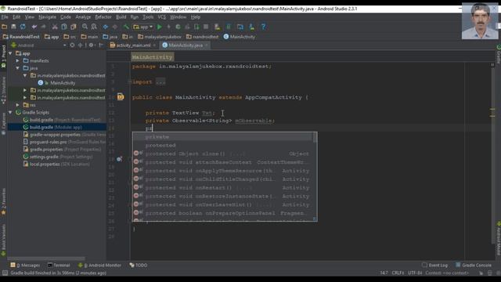Collapse the java folder
This screenshot has width=501, height=282.
(x=18, y=68)
